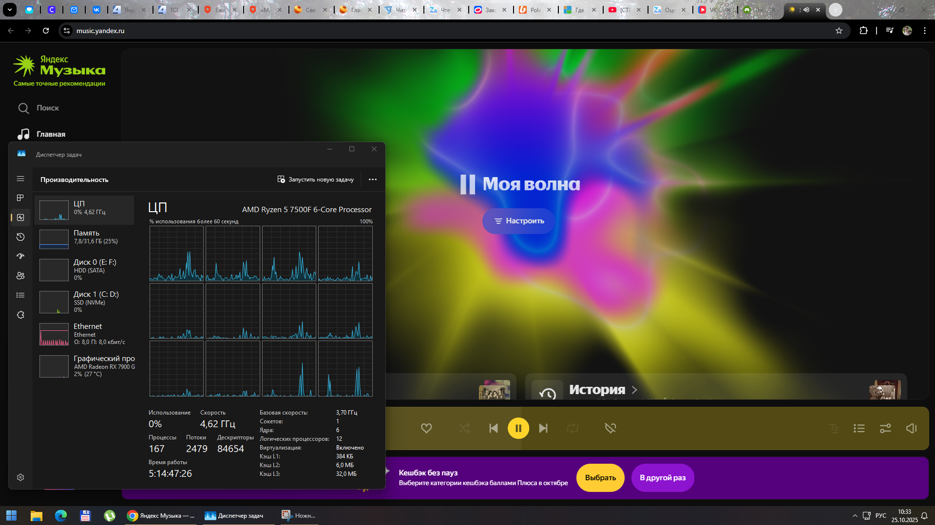Toggle repeat mode in the player
This screenshot has height=525, width=935.
(x=572, y=428)
